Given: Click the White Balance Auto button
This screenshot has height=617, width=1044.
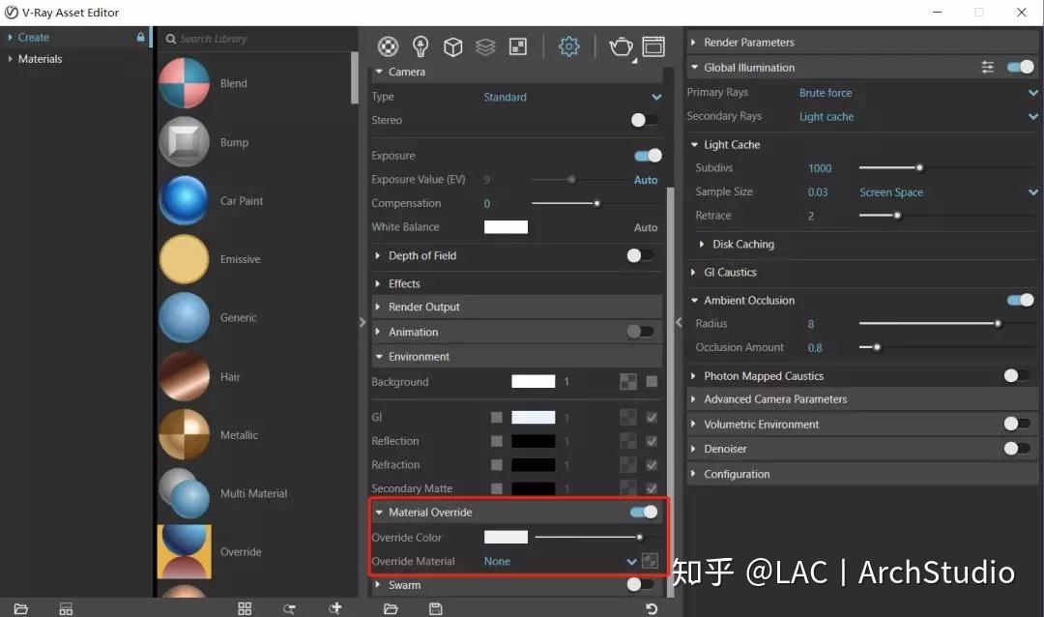Looking at the screenshot, I should pyautogui.click(x=645, y=227).
